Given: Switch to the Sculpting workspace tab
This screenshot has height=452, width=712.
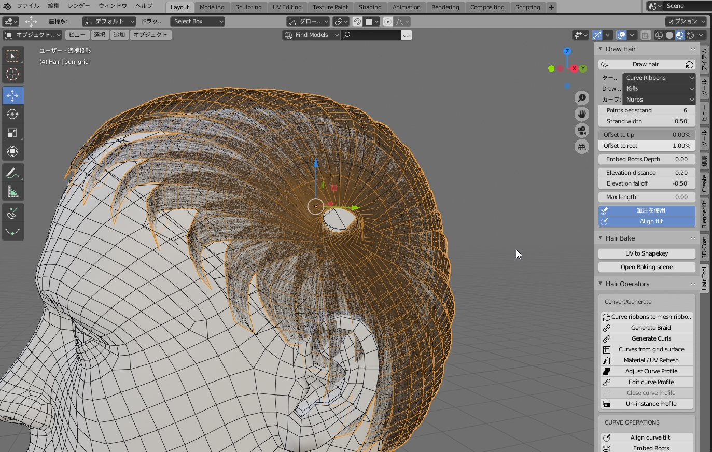Looking at the screenshot, I should [x=248, y=7].
